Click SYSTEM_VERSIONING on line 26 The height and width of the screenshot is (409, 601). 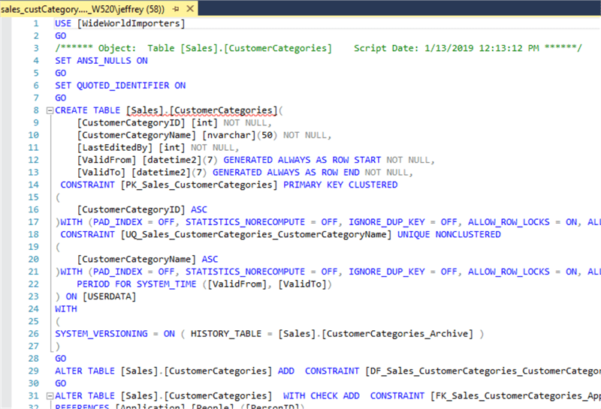[x=101, y=333]
